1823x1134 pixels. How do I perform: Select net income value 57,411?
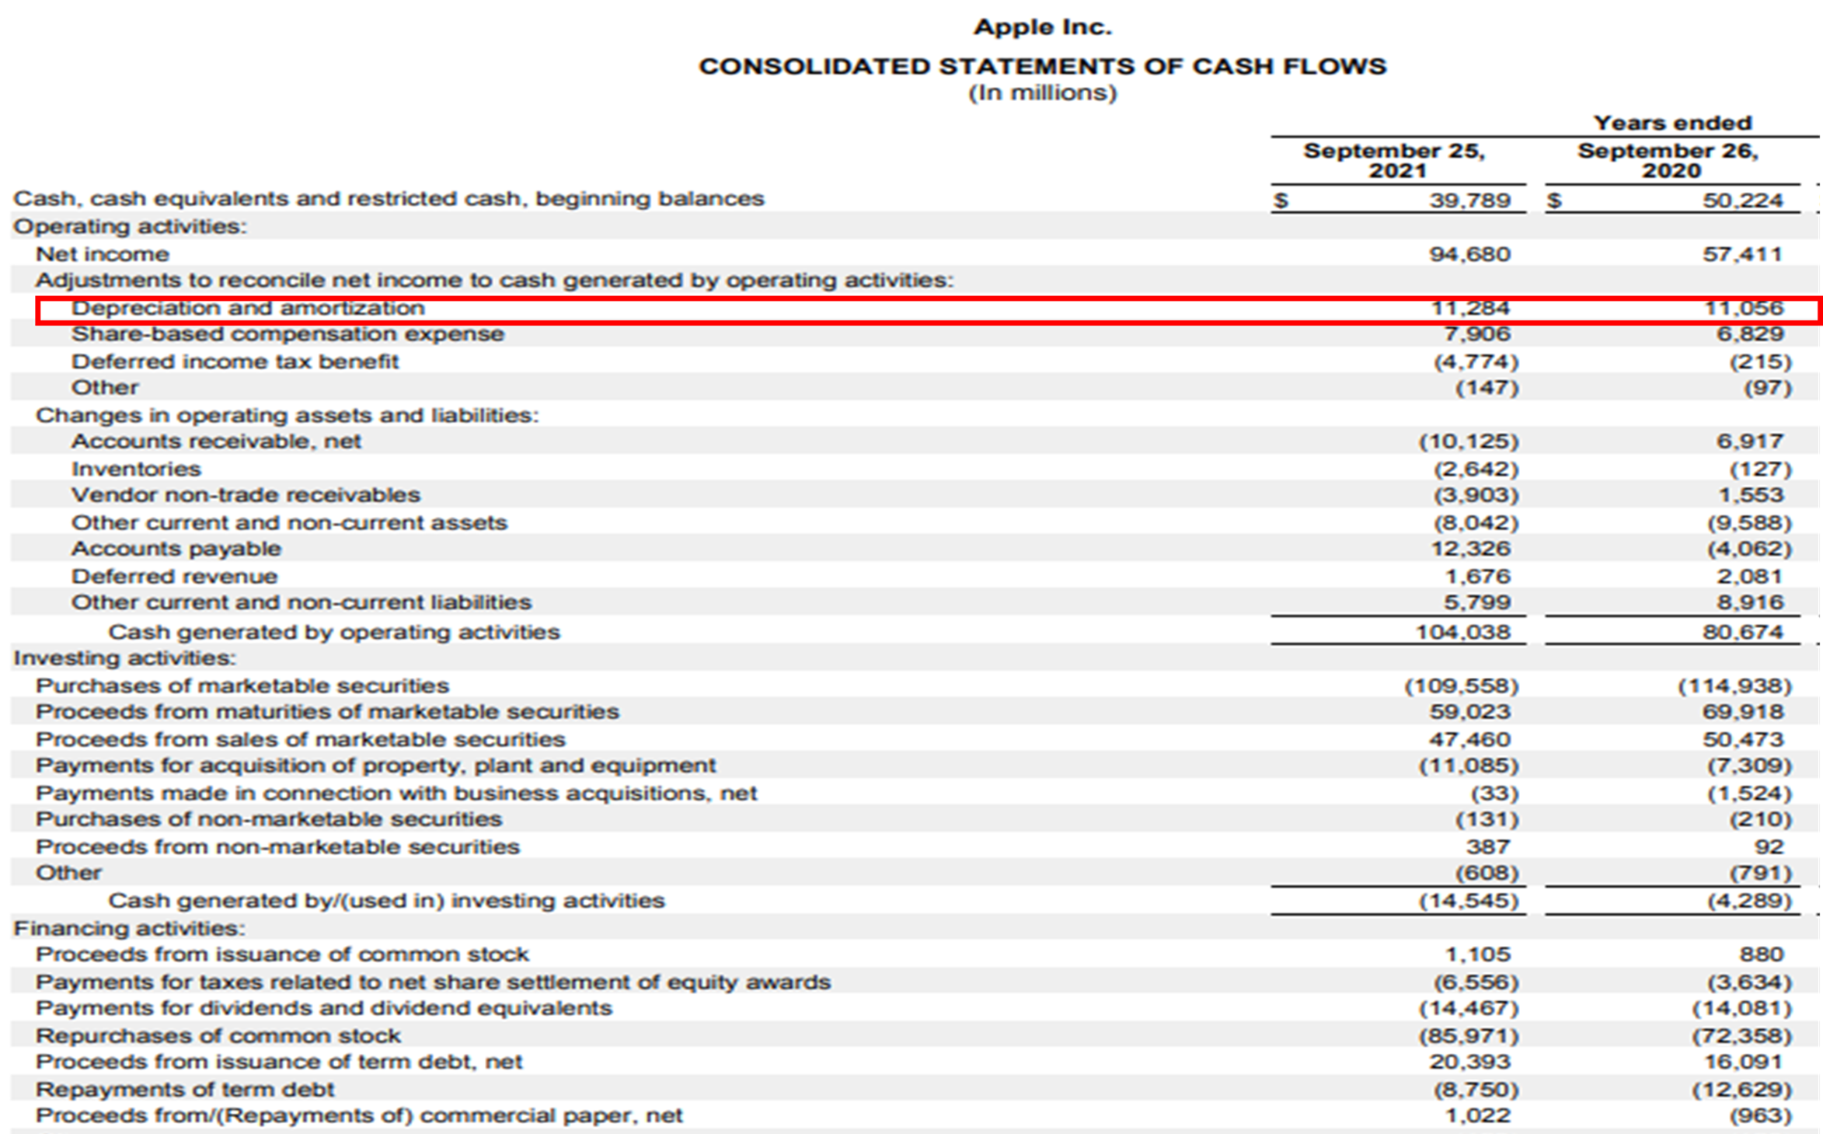1743,254
